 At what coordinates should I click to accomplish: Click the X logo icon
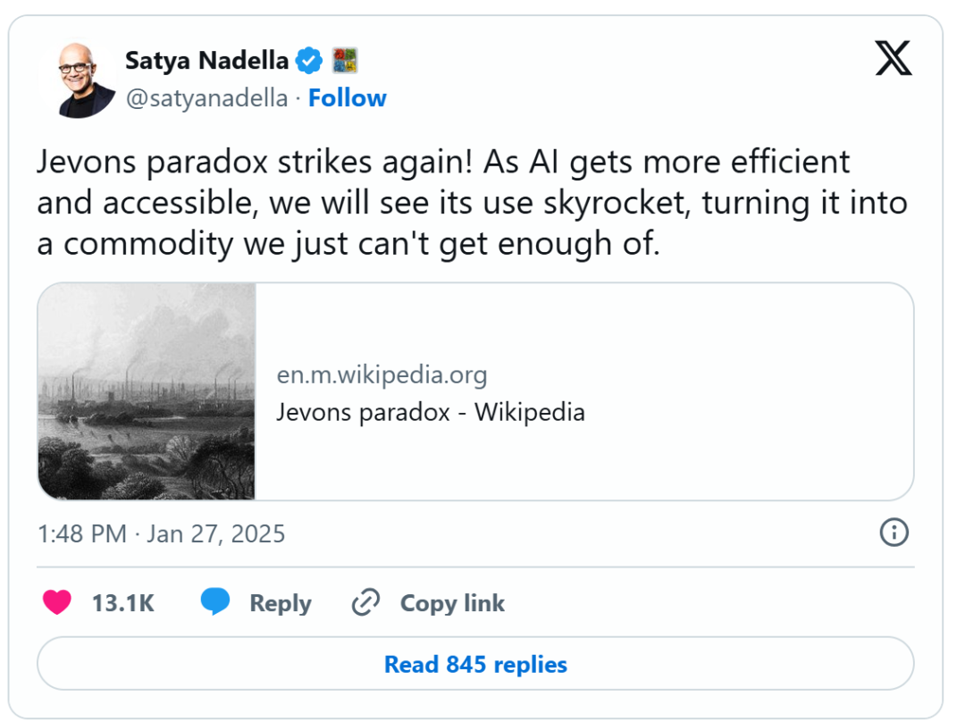click(x=894, y=58)
